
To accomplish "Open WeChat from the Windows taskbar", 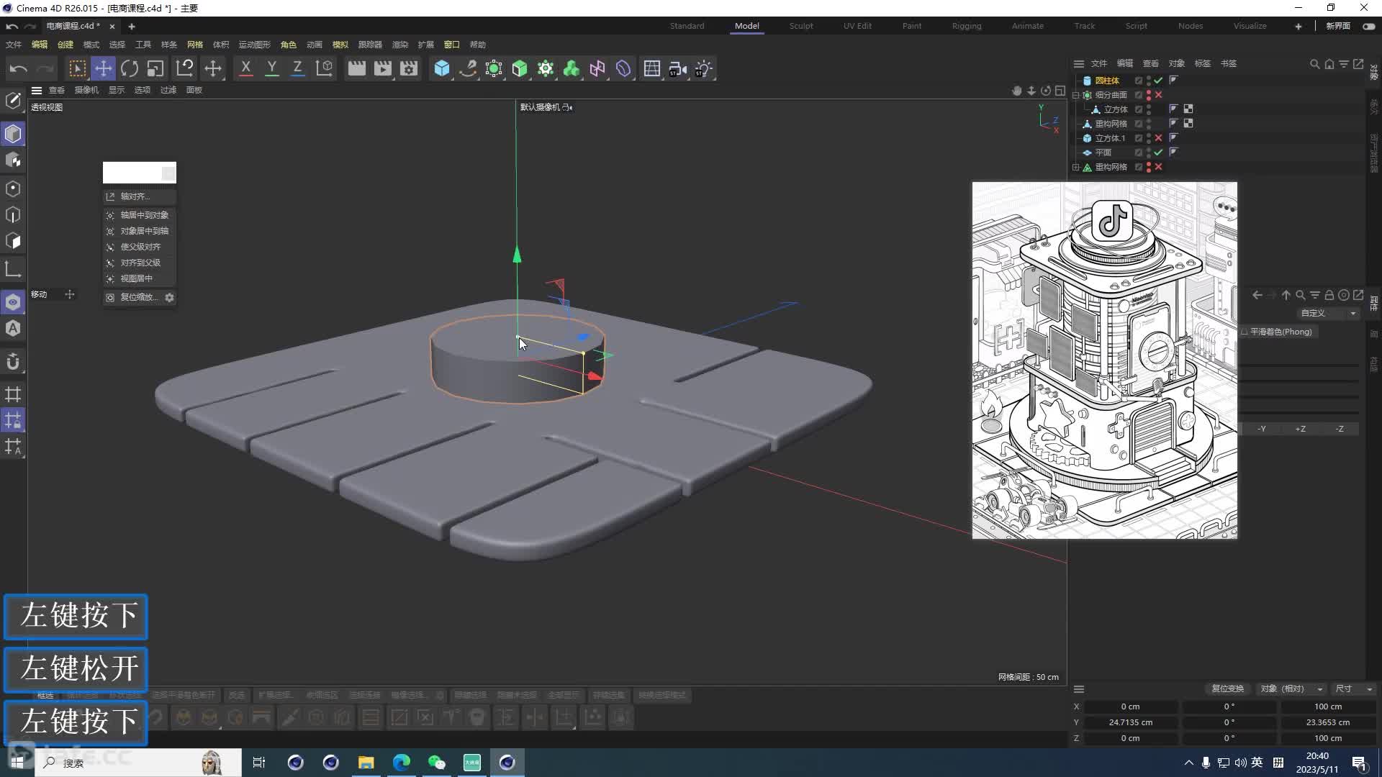I will 437,763.
